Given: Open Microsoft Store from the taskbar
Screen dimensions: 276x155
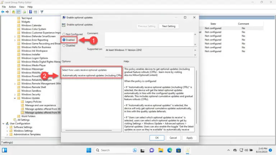Looking at the screenshot, I should click(x=179, y=150).
